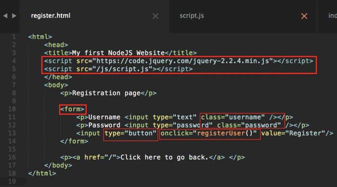Go to previous tab with left arrow
Image resolution: width=337 pixels, height=187 pixels.
(x=5, y=16)
